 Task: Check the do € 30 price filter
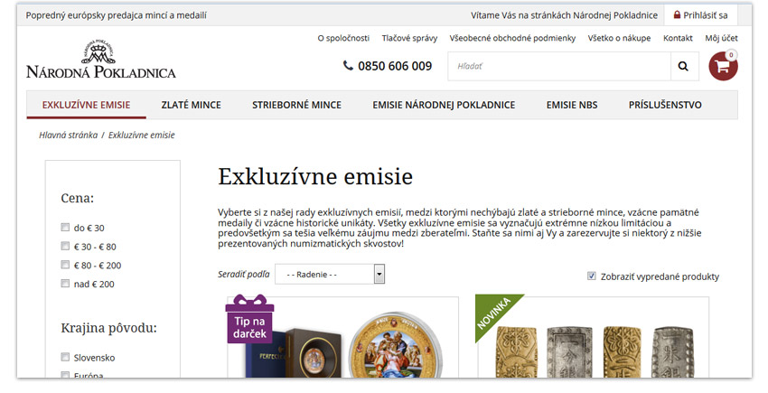pos(65,227)
